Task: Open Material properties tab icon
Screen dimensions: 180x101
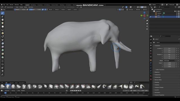Action: click(151, 76)
